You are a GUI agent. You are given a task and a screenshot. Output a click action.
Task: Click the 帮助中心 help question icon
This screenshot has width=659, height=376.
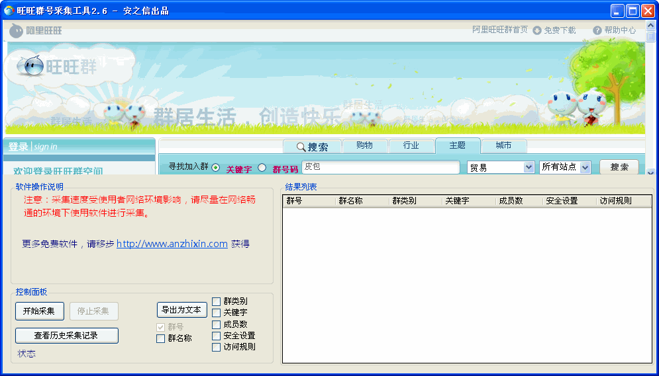[597, 30]
